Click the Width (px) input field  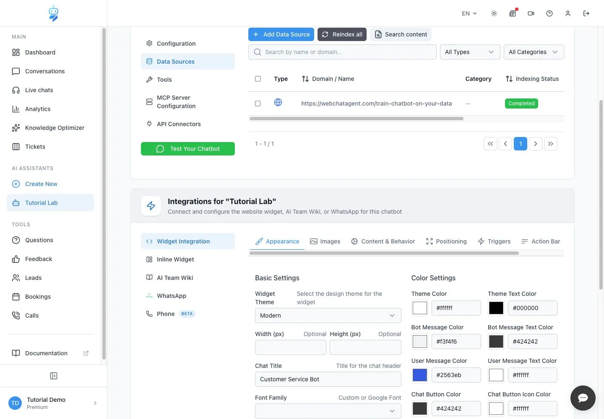291,347
